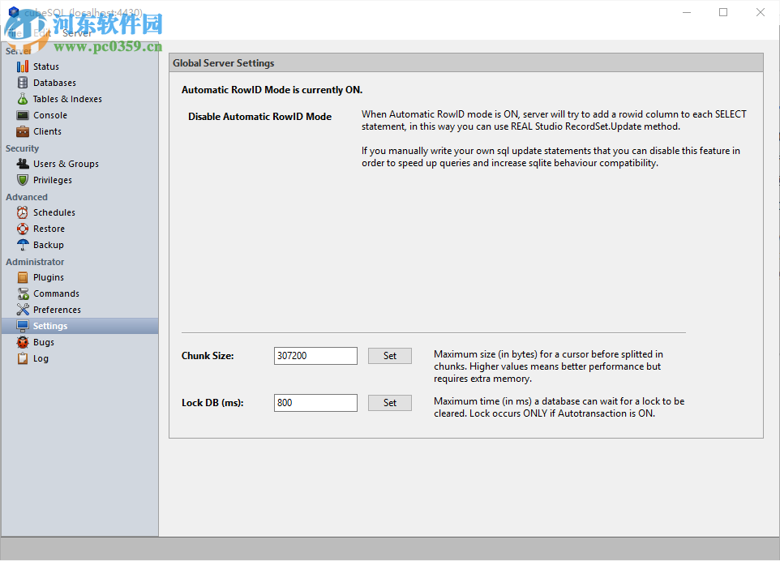Open the Clients briefcase icon
The height and width of the screenshot is (561, 780).
23,131
